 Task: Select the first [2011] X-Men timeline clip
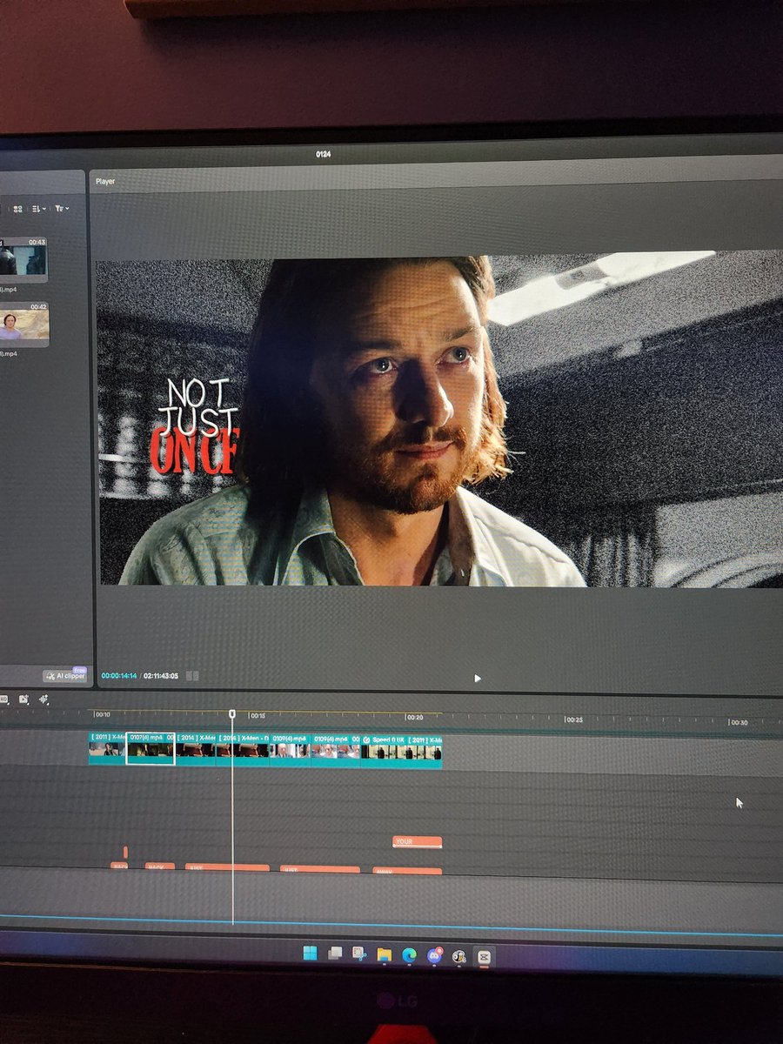tap(107, 749)
